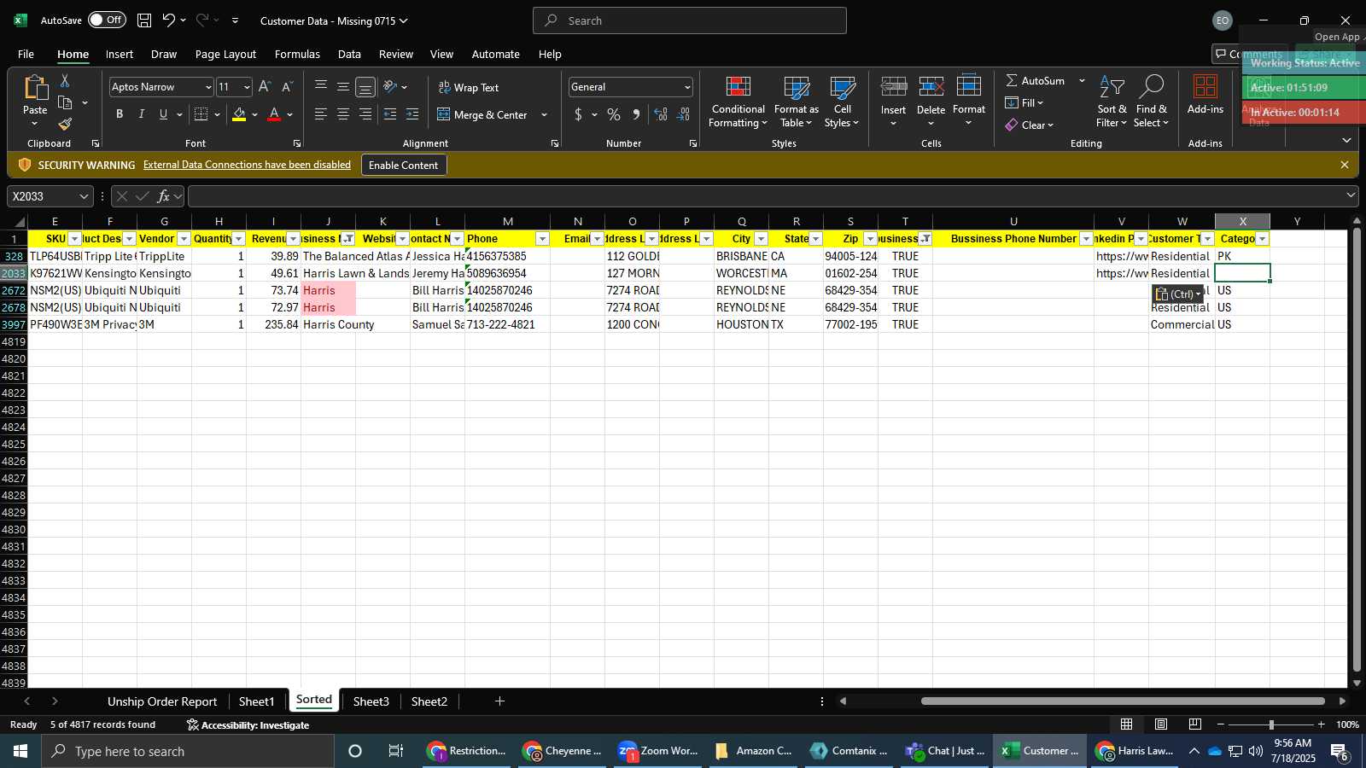Click the Format Painter brush icon
The height and width of the screenshot is (768, 1366).
coord(65,125)
